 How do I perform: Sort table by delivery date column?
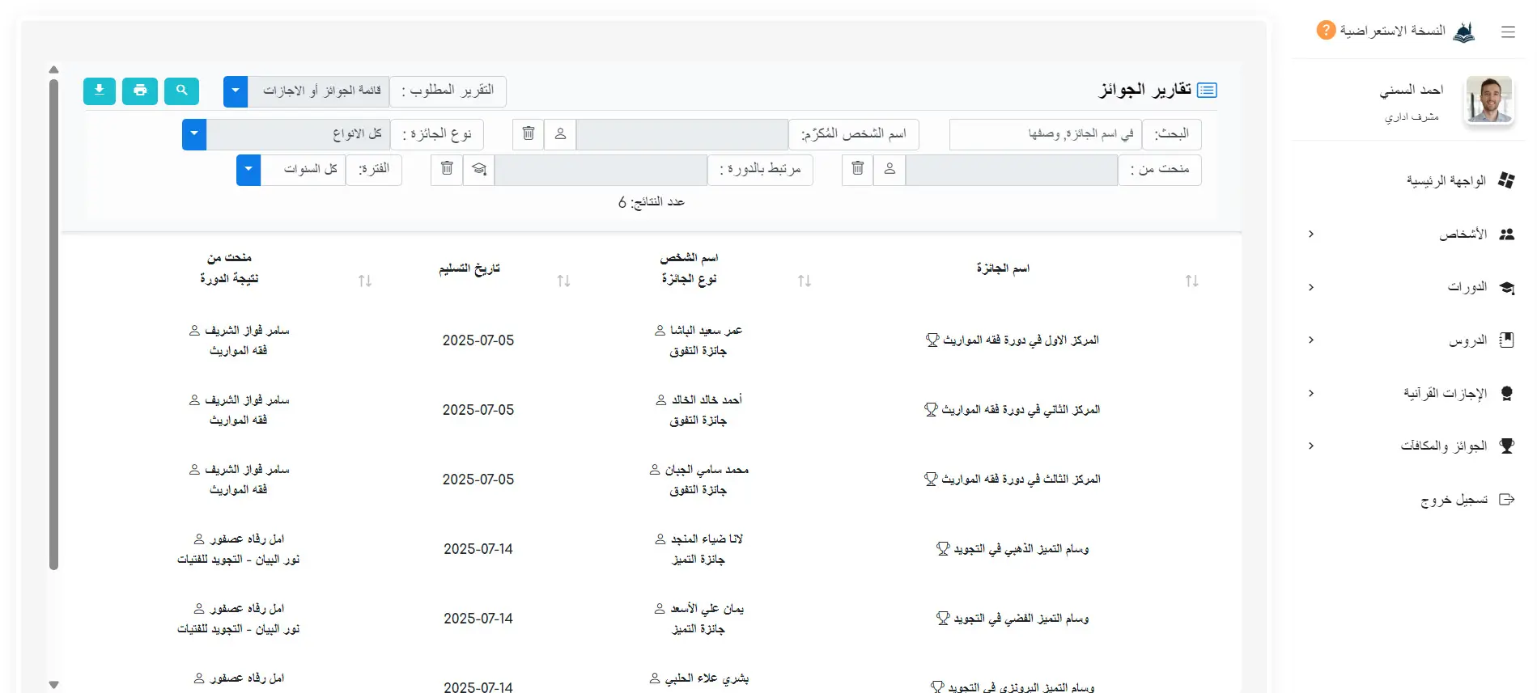pos(563,281)
